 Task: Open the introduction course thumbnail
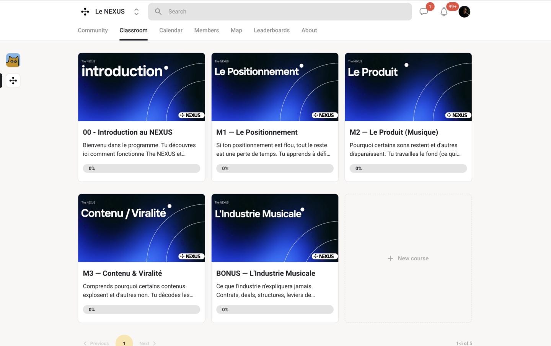pos(142,87)
